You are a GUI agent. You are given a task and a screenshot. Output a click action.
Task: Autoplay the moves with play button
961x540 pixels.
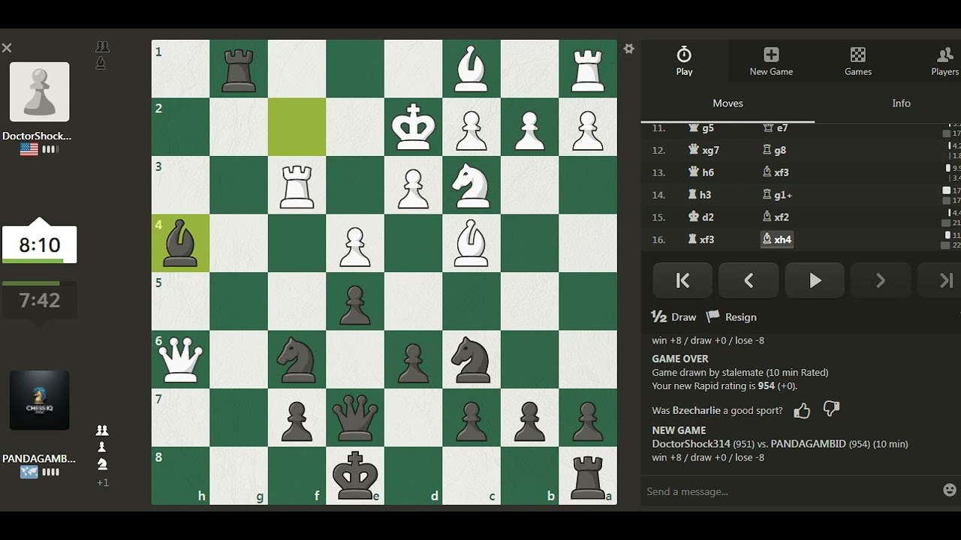pyautogui.click(x=815, y=280)
